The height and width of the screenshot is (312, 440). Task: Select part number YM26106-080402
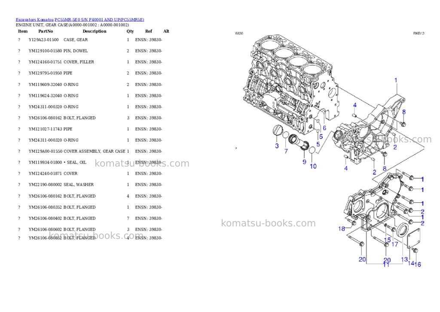pos(45,219)
